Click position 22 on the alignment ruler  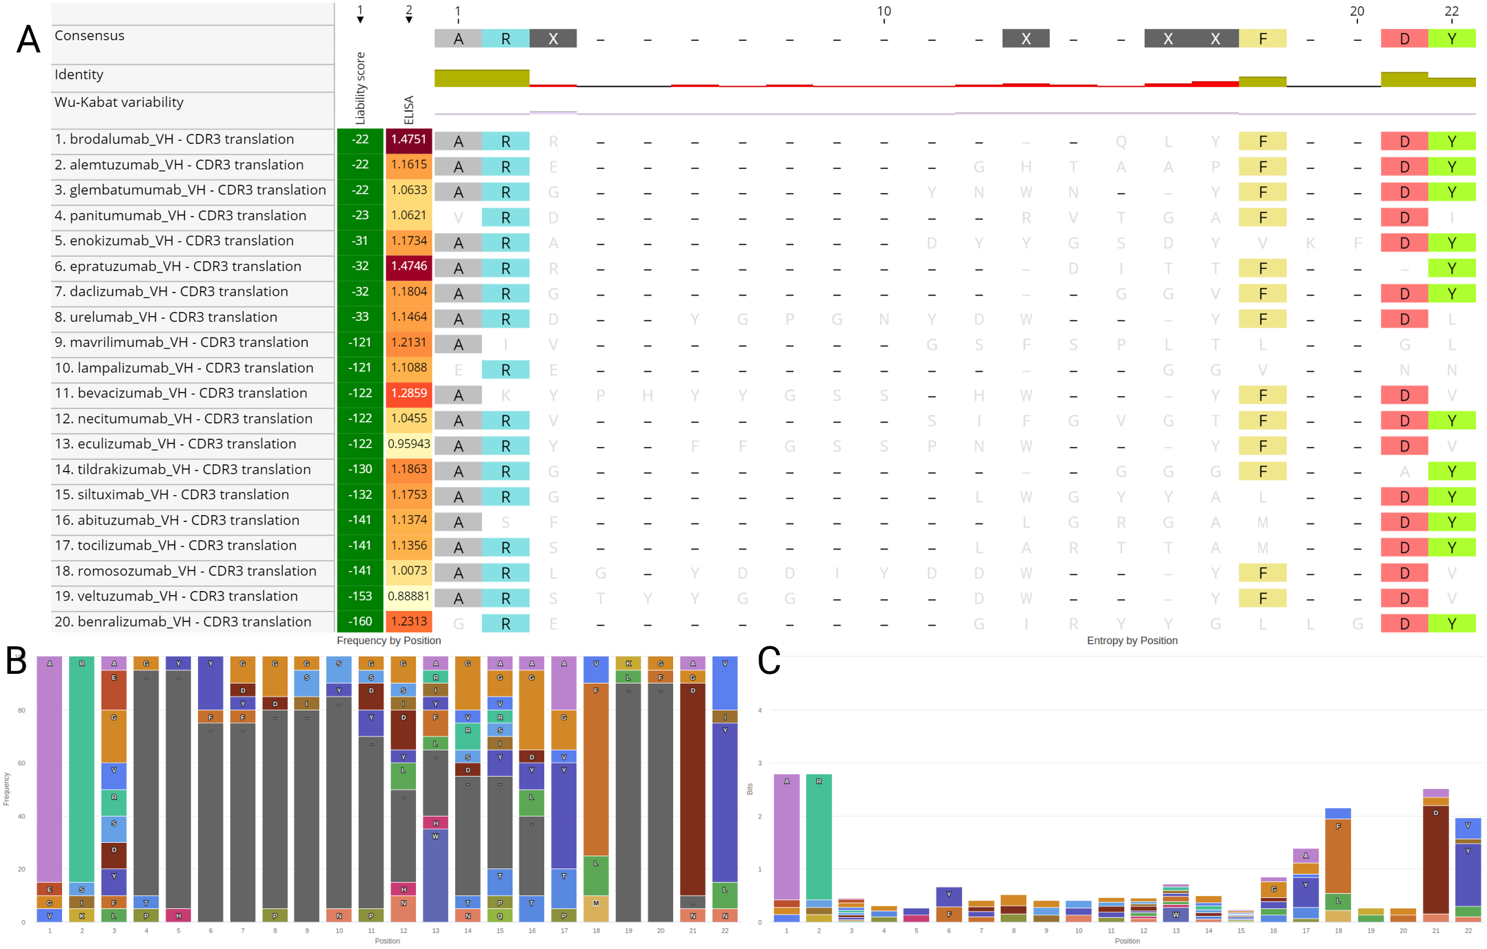(1452, 12)
